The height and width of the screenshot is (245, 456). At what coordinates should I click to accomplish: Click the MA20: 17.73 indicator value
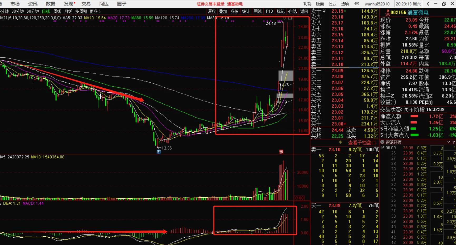point(119,18)
